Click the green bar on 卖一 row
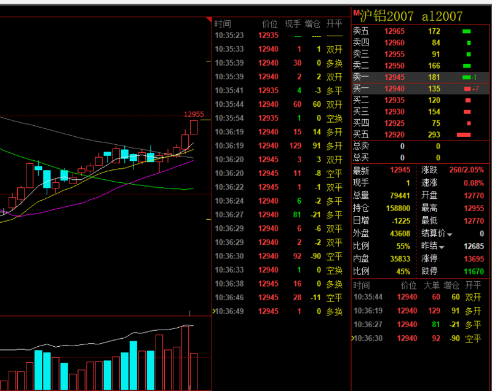 (466, 77)
